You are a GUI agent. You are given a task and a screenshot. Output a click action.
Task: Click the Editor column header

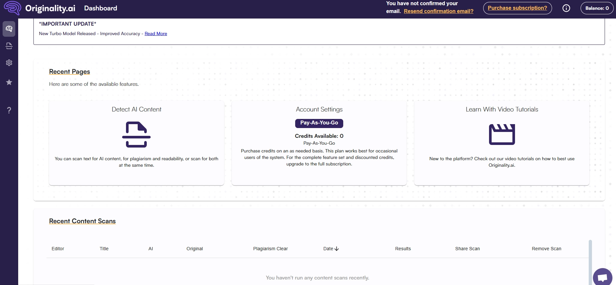click(x=58, y=249)
